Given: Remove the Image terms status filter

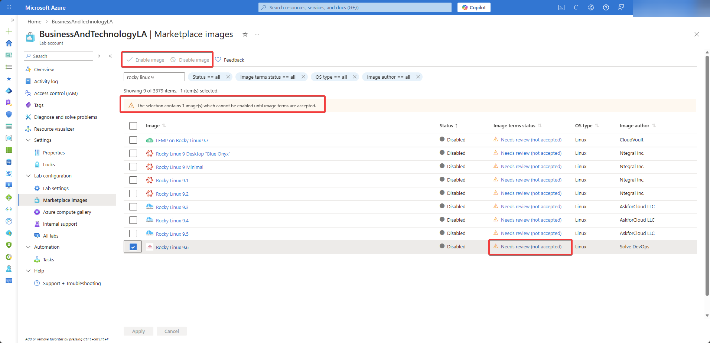Looking at the screenshot, I should 303,77.
